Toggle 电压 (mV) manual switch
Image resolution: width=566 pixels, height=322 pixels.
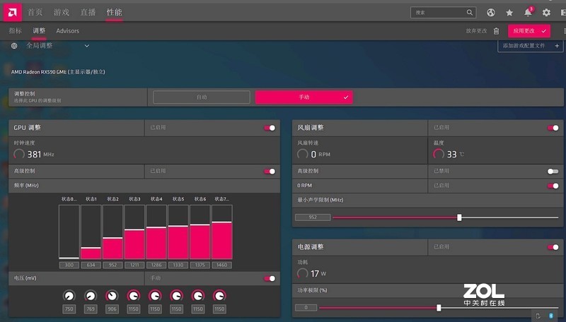pos(270,278)
